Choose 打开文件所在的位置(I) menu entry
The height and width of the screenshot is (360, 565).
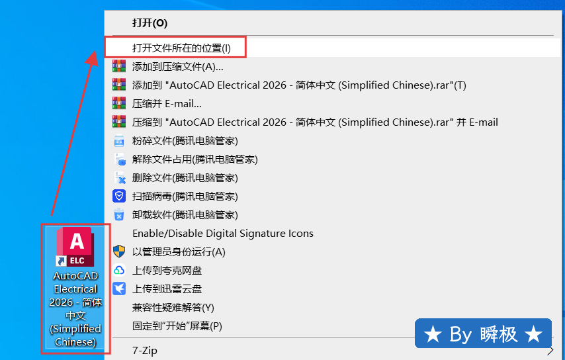click(181, 48)
